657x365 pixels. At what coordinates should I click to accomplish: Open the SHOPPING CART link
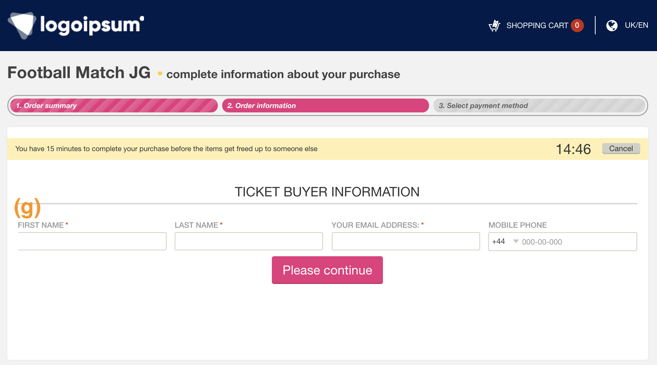537,26
